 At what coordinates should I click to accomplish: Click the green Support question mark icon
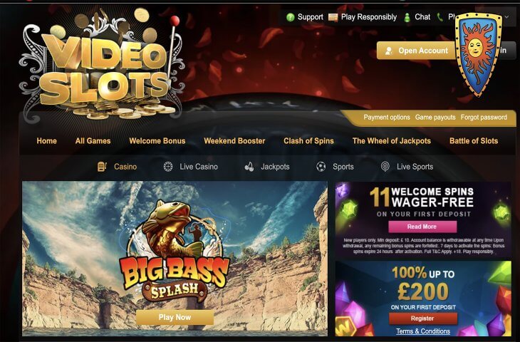[290, 17]
